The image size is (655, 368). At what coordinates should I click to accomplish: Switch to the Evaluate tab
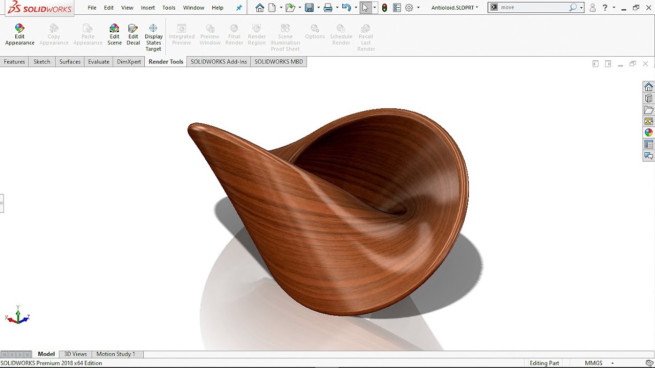[99, 62]
